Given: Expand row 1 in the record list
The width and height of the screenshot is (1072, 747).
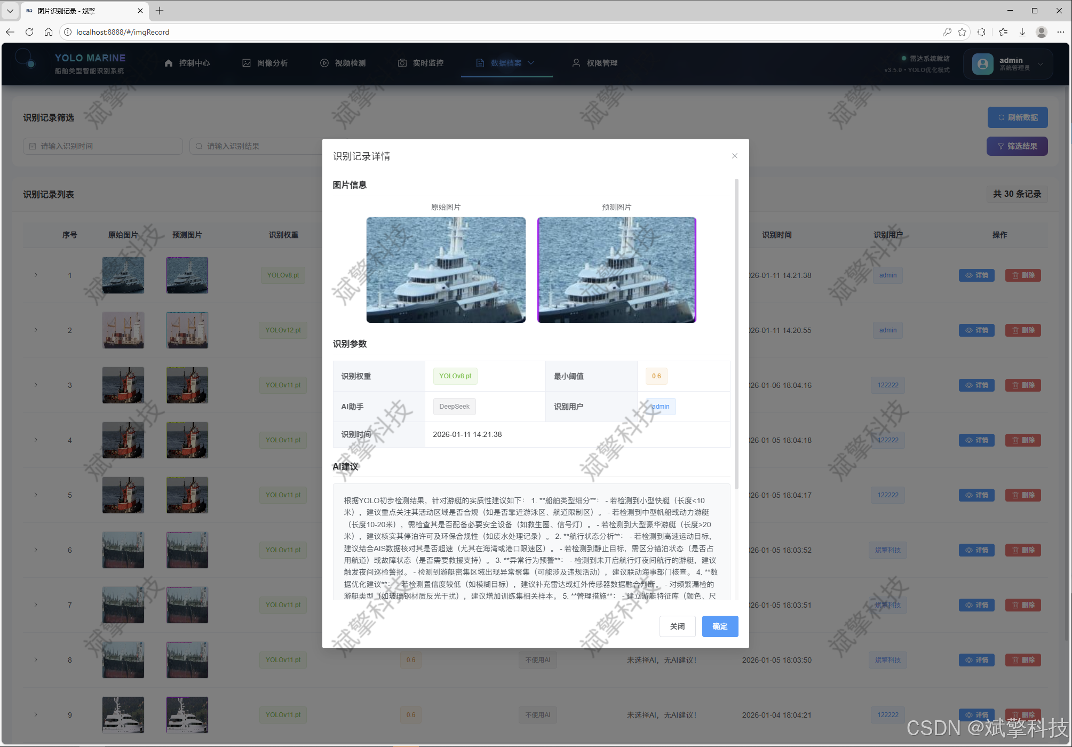Looking at the screenshot, I should pos(36,275).
